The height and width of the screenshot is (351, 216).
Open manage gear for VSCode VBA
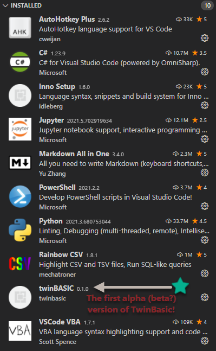click(205, 341)
